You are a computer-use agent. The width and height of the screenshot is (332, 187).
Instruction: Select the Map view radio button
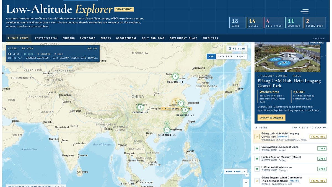211,56
